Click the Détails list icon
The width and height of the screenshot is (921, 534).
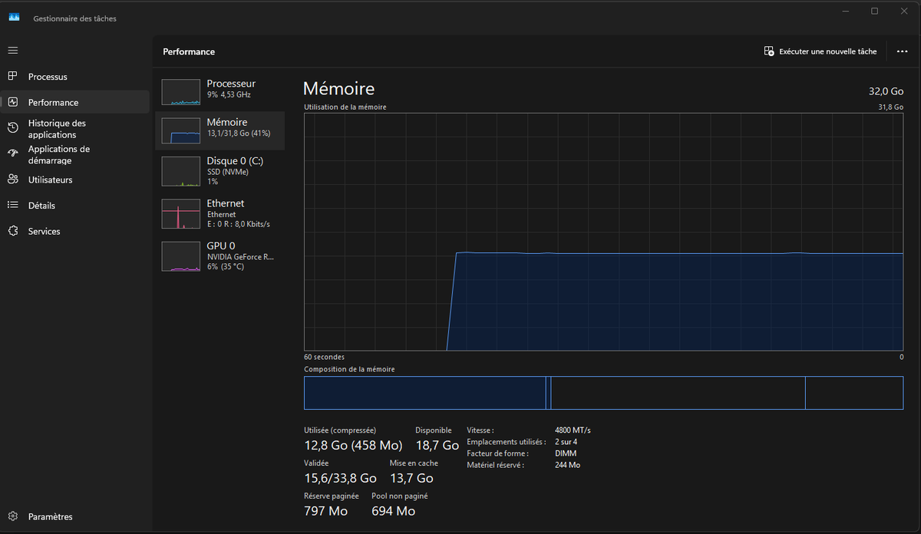pos(12,205)
